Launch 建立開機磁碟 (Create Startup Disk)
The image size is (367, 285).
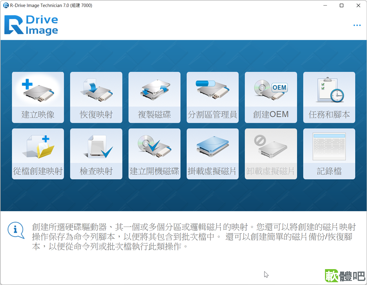point(155,153)
